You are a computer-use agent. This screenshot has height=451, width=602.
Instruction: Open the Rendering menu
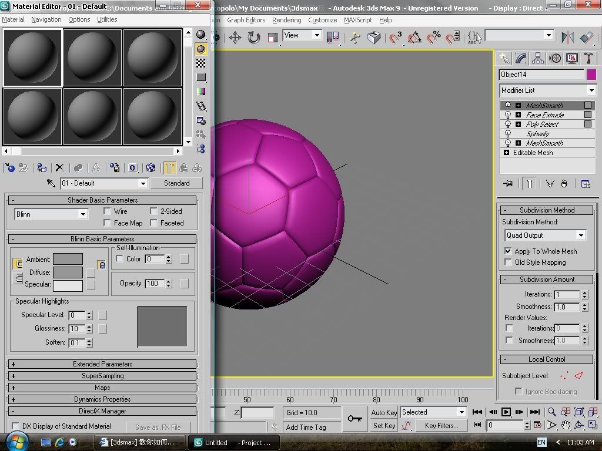[x=286, y=20]
